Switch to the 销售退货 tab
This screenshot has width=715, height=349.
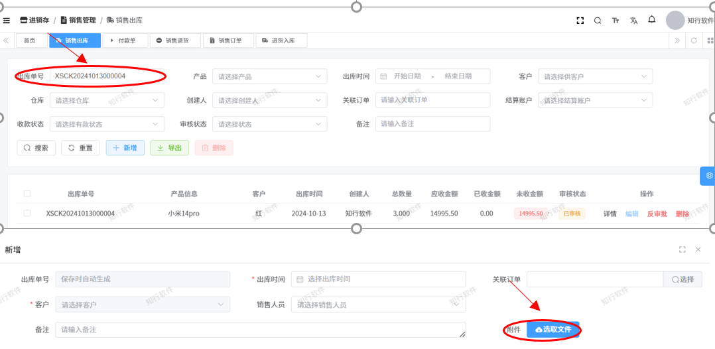click(x=172, y=40)
